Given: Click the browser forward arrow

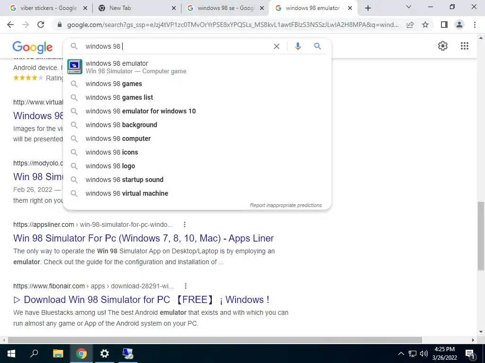Looking at the screenshot, I should [26, 25].
